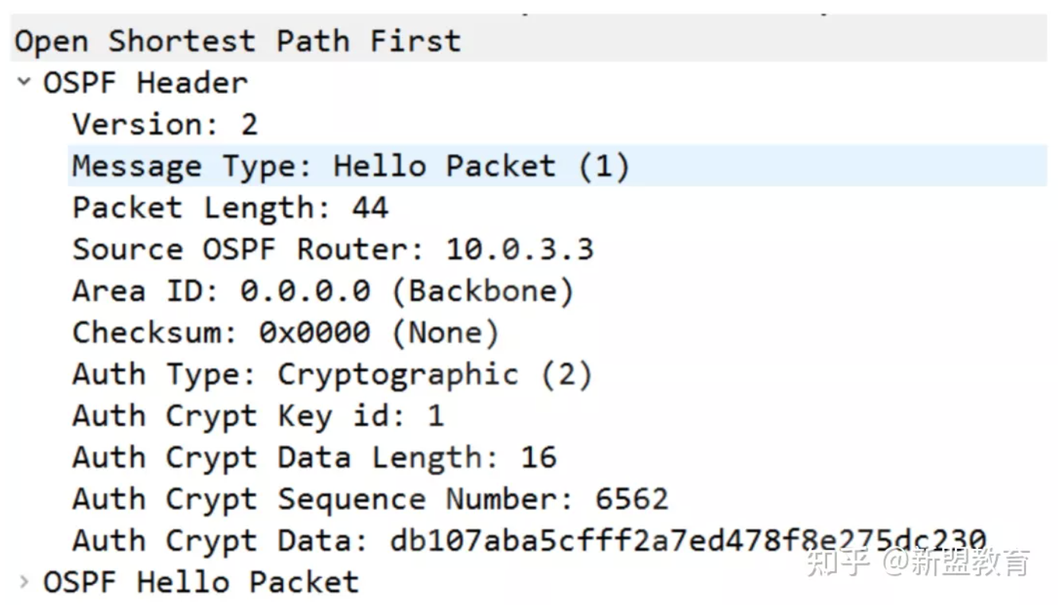
Task: Select the Checksum: 0x0000 field
Action: [x=285, y=332]
